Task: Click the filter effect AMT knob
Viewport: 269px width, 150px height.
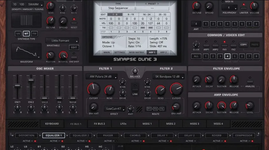Action: tap(130, 109)
